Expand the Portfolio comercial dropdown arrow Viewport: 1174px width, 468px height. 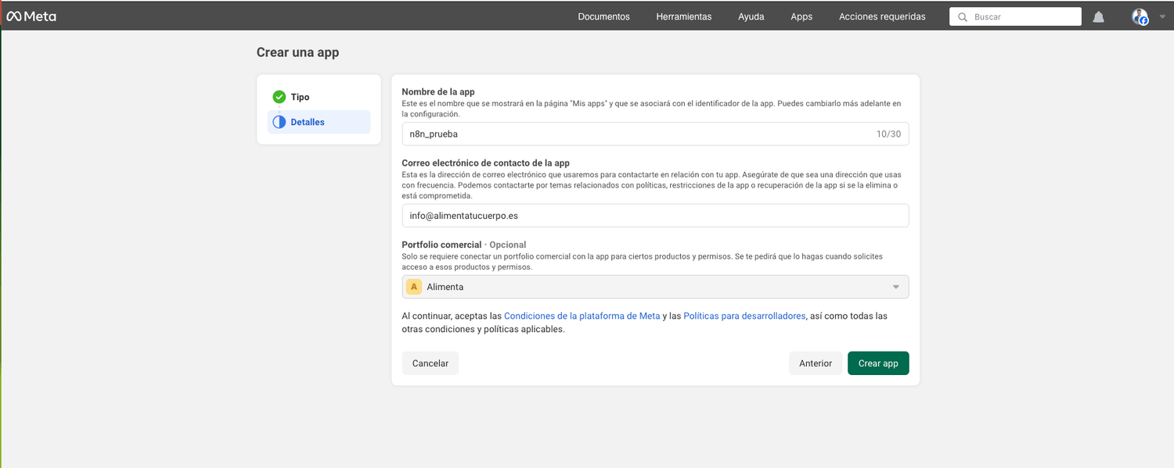(x=896, y=287)
